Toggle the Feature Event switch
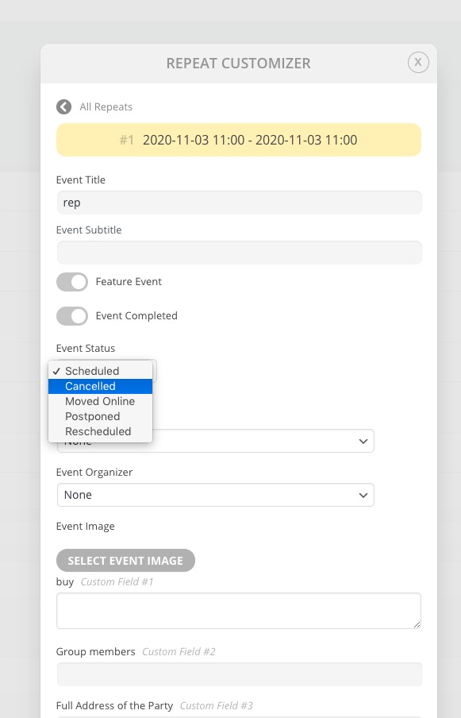This screenshot has width=461, height=718. [x=72, y=282]
